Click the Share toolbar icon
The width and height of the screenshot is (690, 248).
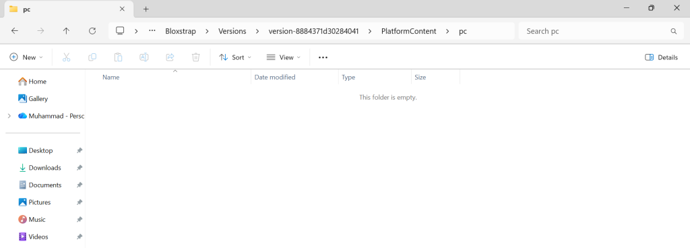(170, 57)
